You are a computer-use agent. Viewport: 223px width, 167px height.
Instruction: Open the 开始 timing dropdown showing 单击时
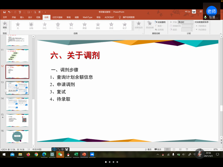tap(185, 22)
